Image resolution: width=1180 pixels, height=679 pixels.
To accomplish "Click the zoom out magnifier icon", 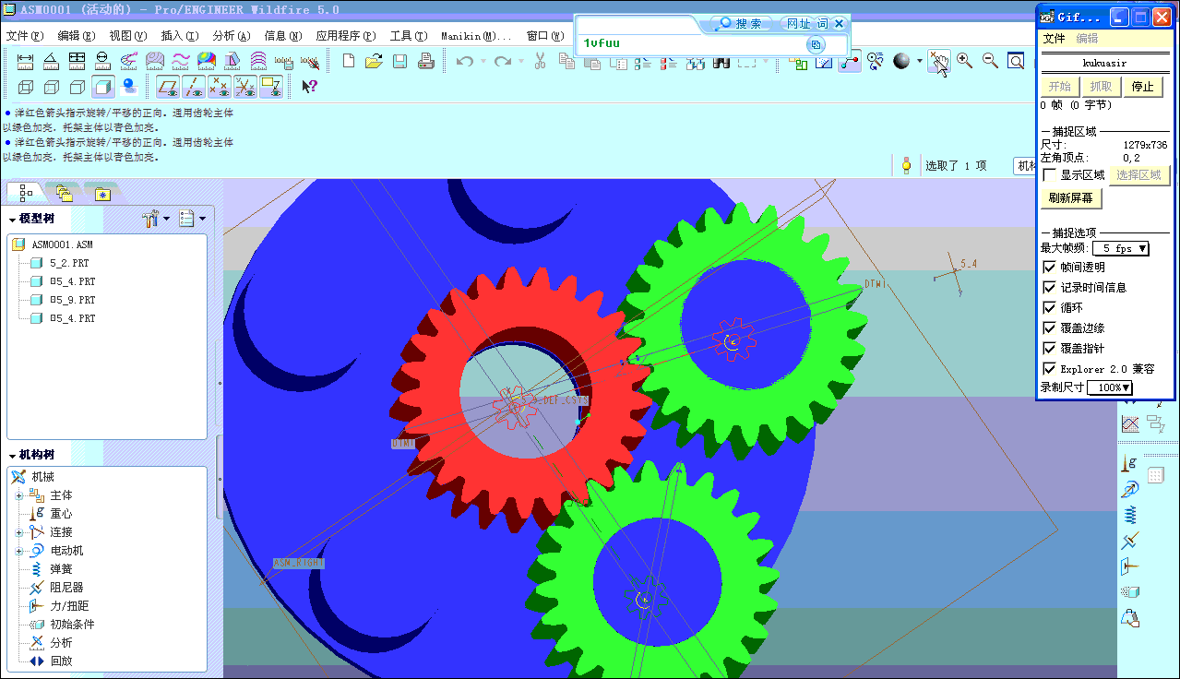I will [990, 61].
